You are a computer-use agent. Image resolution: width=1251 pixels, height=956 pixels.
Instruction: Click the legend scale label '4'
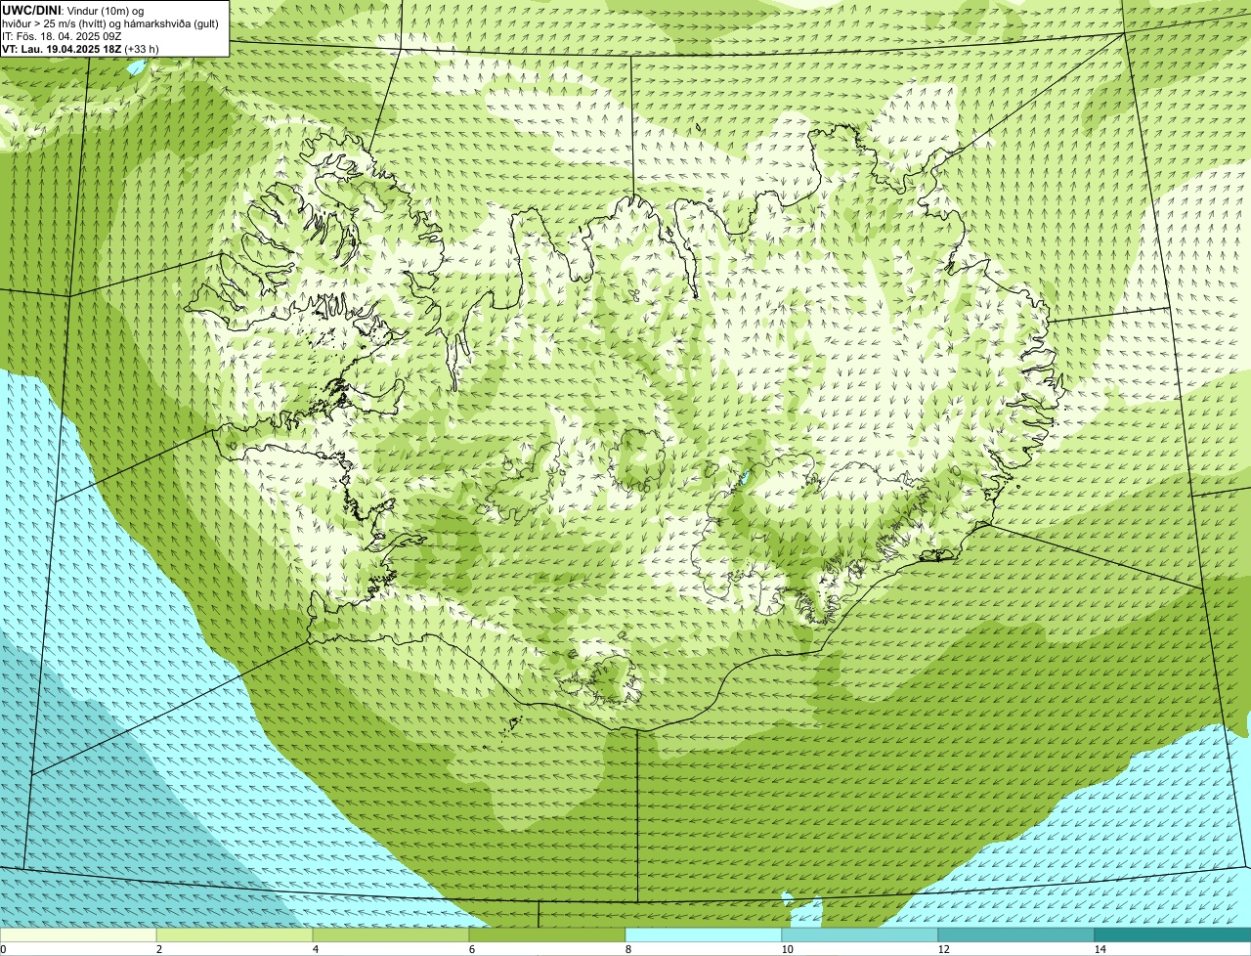pos(315,949)
